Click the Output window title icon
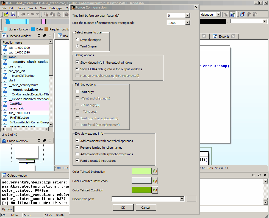 coord(4,175)
